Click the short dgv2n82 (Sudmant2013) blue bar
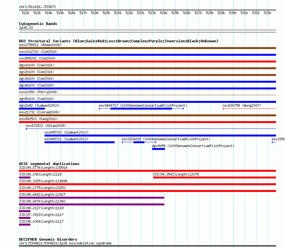The width and height of the screenshot is (285, 248). [32, 109]
